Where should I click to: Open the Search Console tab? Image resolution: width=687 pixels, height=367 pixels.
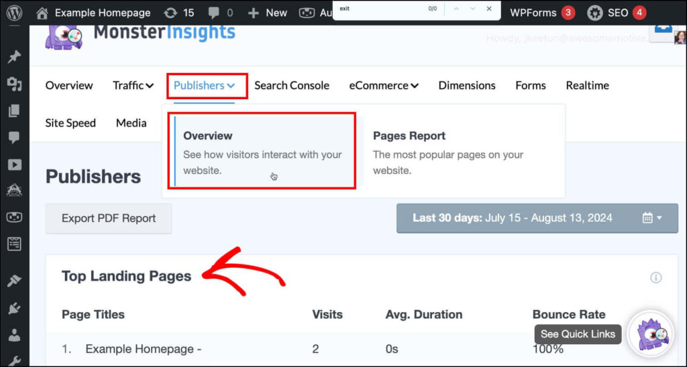[292, 85]
